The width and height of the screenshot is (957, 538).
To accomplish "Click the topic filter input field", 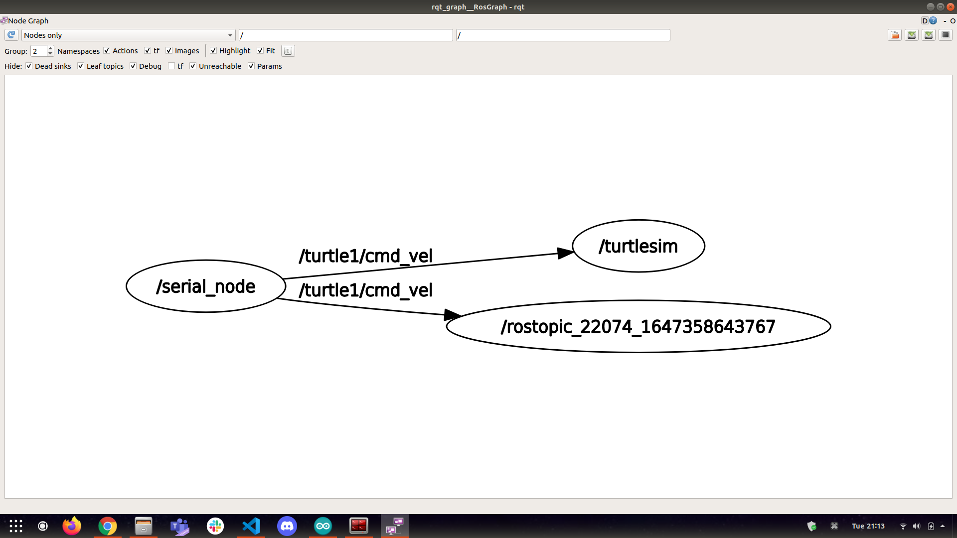I will (563, 35).
